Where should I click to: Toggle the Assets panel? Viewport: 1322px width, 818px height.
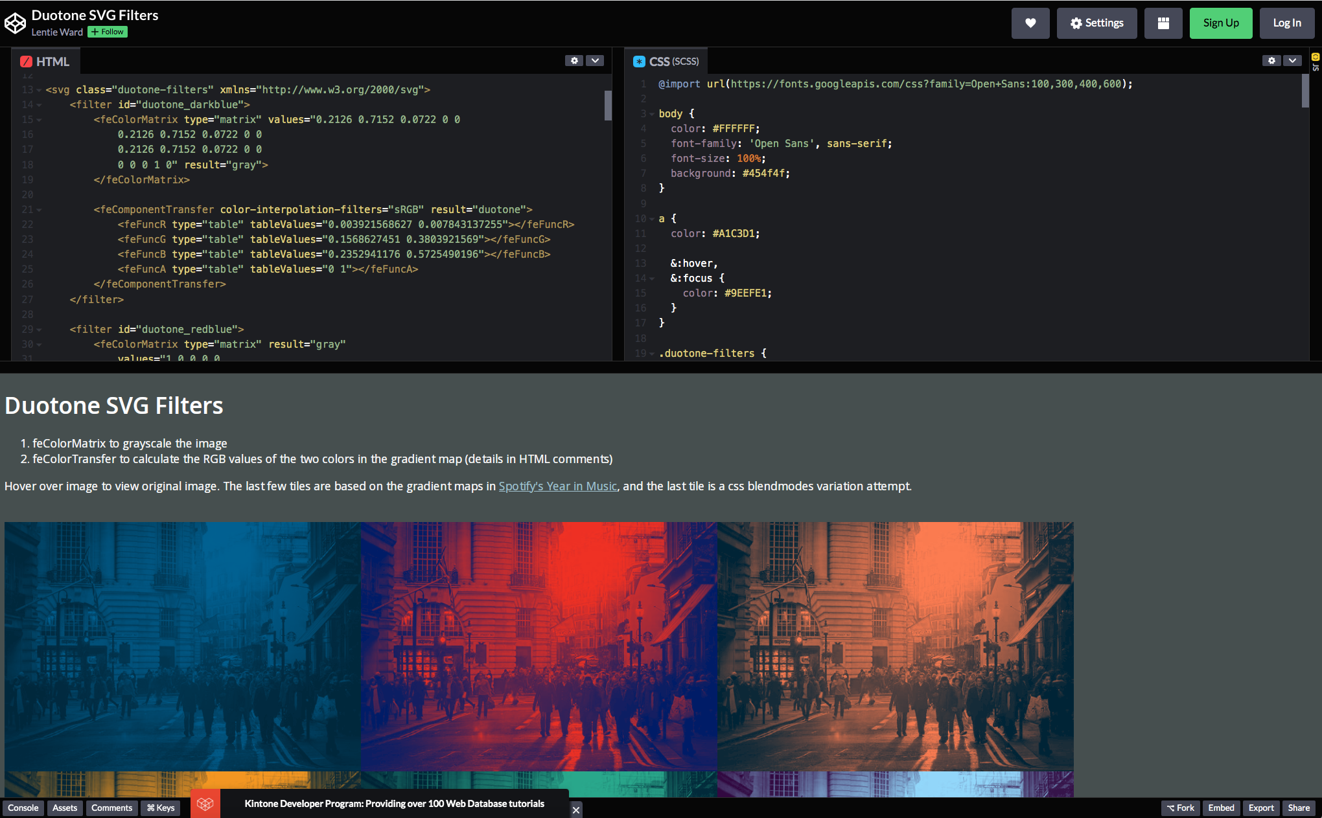pos(64,808)
